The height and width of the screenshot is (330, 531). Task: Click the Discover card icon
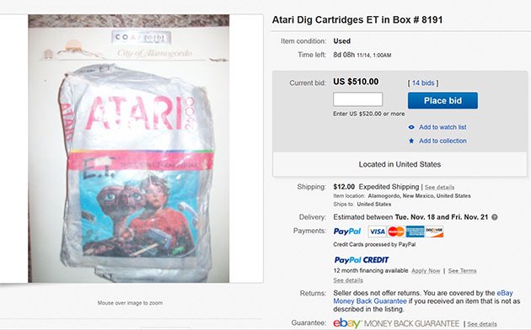434,232
